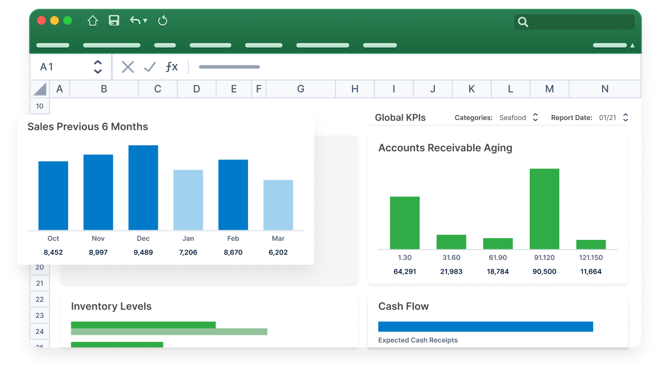Collapse the ribbon with the up arrow
This screenshot has height=373, width=659.
click(632, 45)
